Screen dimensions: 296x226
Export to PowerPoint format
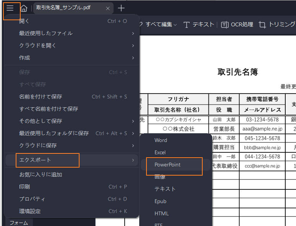point(176,165)
